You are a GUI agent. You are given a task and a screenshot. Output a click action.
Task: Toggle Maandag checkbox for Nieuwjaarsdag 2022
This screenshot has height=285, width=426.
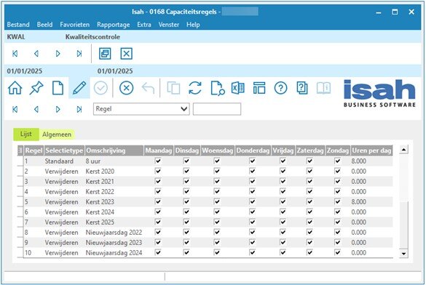(x=158, y=232)
